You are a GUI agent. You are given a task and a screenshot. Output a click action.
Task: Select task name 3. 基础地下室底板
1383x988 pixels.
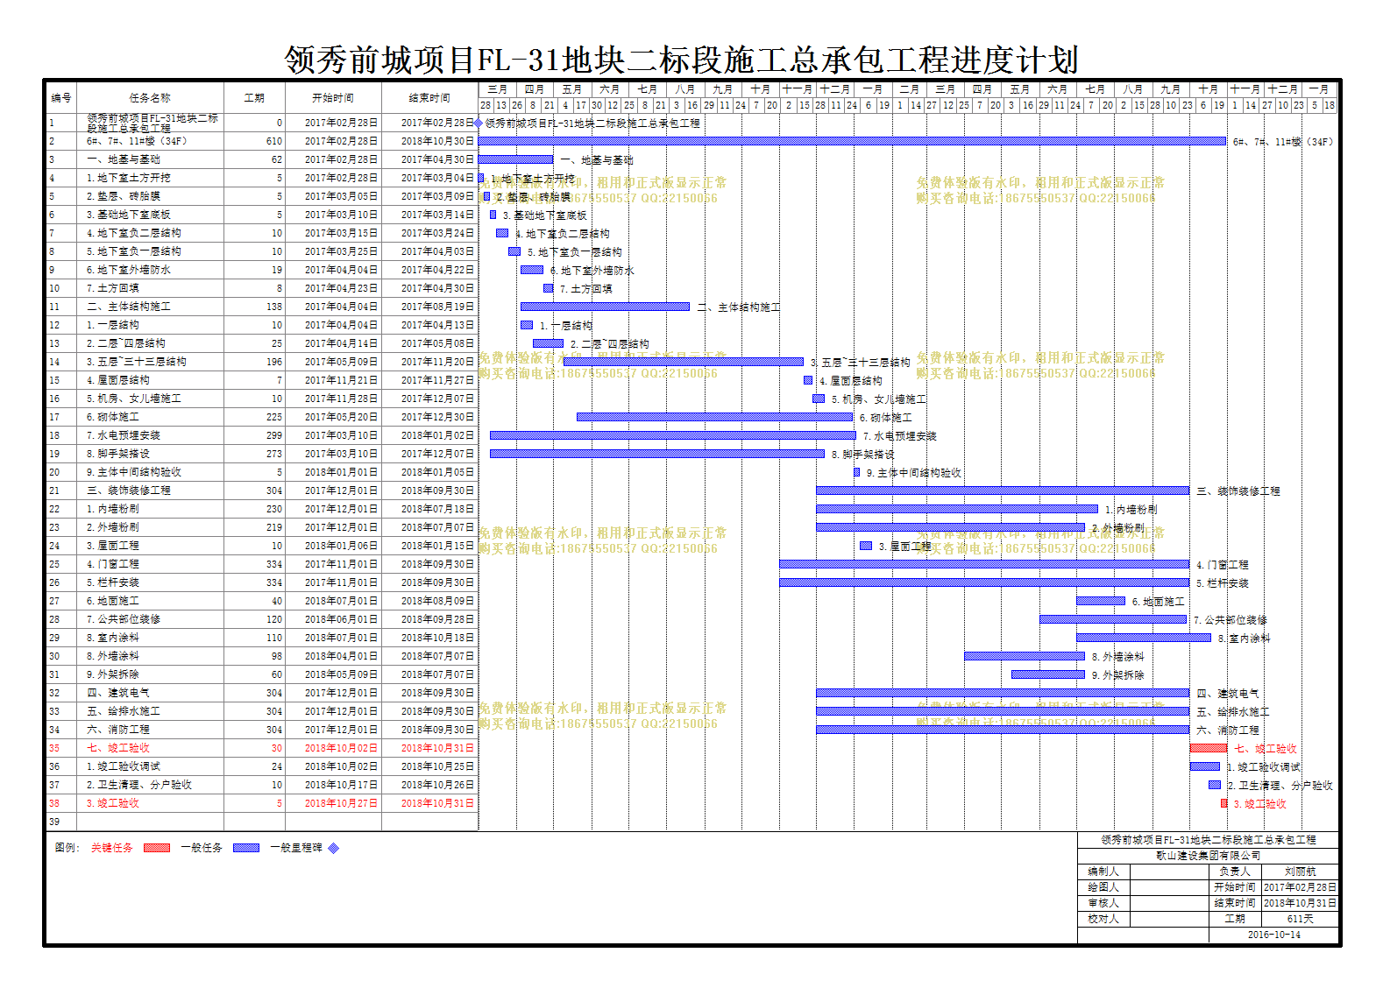coord(128,215)
